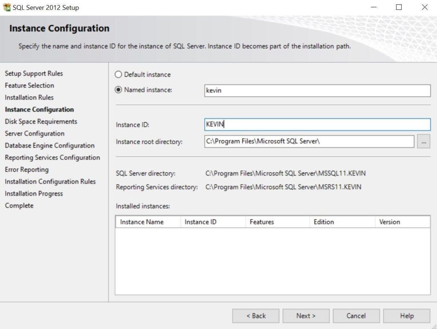
Task: Click Back to return to Installation Rules
Action: pos(255,316)
